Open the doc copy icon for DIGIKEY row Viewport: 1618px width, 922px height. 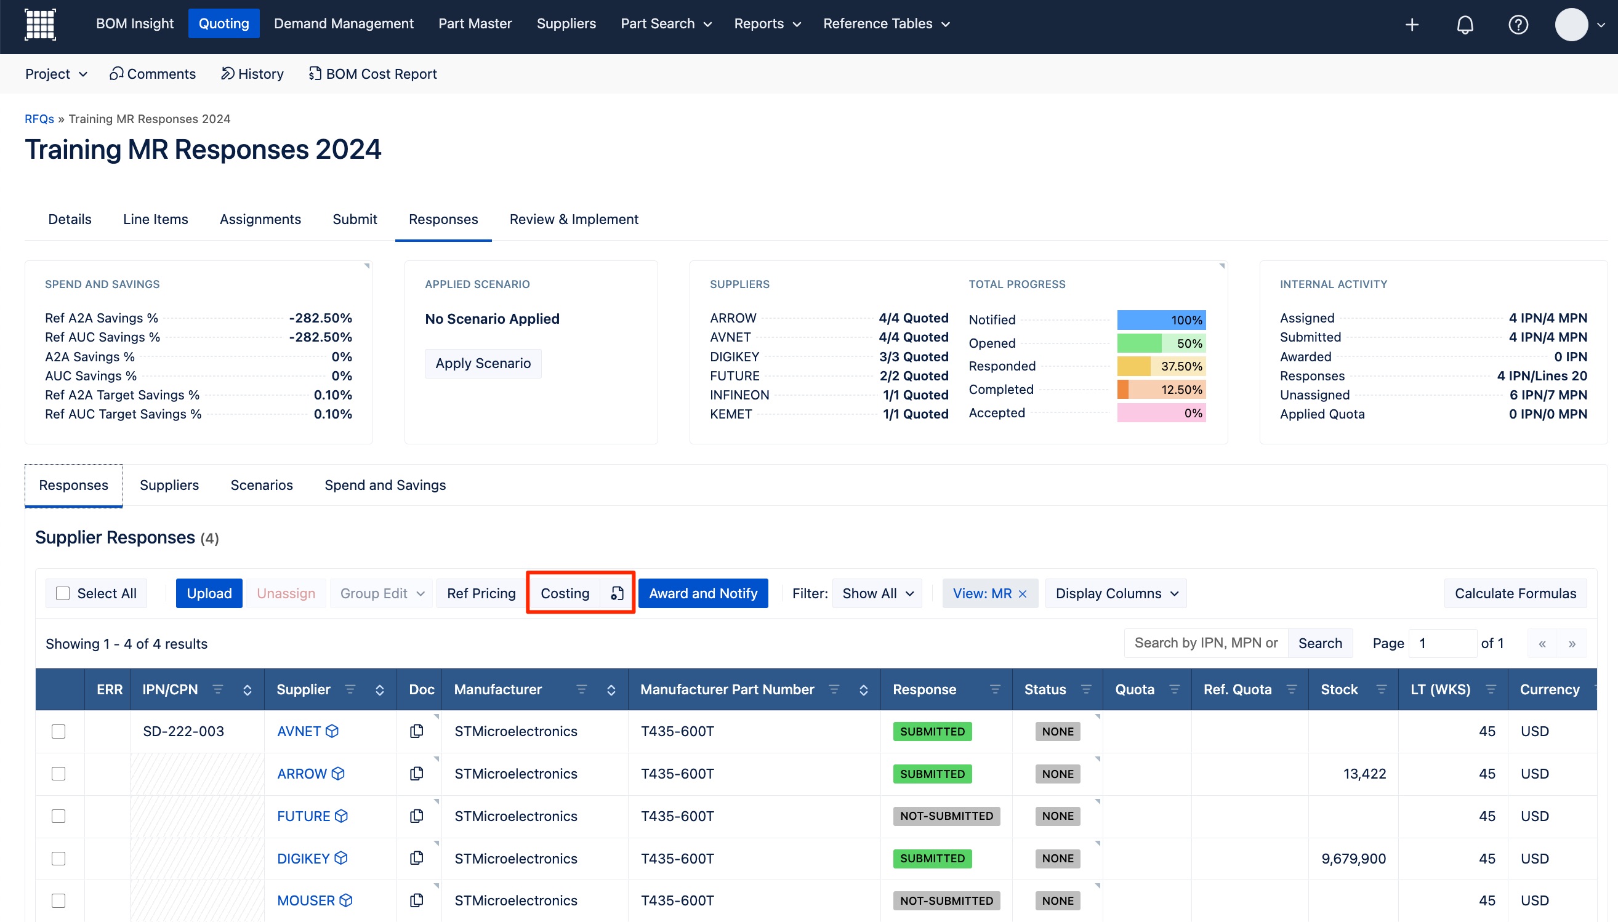[x=417, y=858]
